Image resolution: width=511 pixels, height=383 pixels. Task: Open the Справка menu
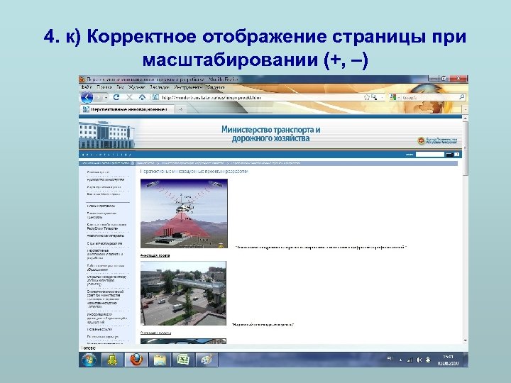point(216,87)
